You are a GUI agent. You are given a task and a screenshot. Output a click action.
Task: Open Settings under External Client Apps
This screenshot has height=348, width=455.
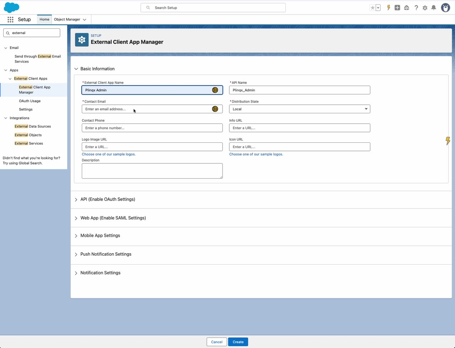[26, 109]
